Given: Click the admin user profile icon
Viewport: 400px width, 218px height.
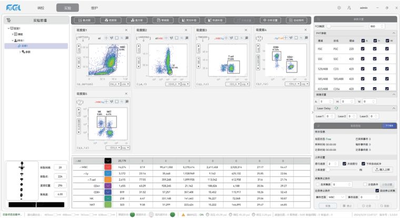Looking at the screenshot, I should tap(349, 8).
